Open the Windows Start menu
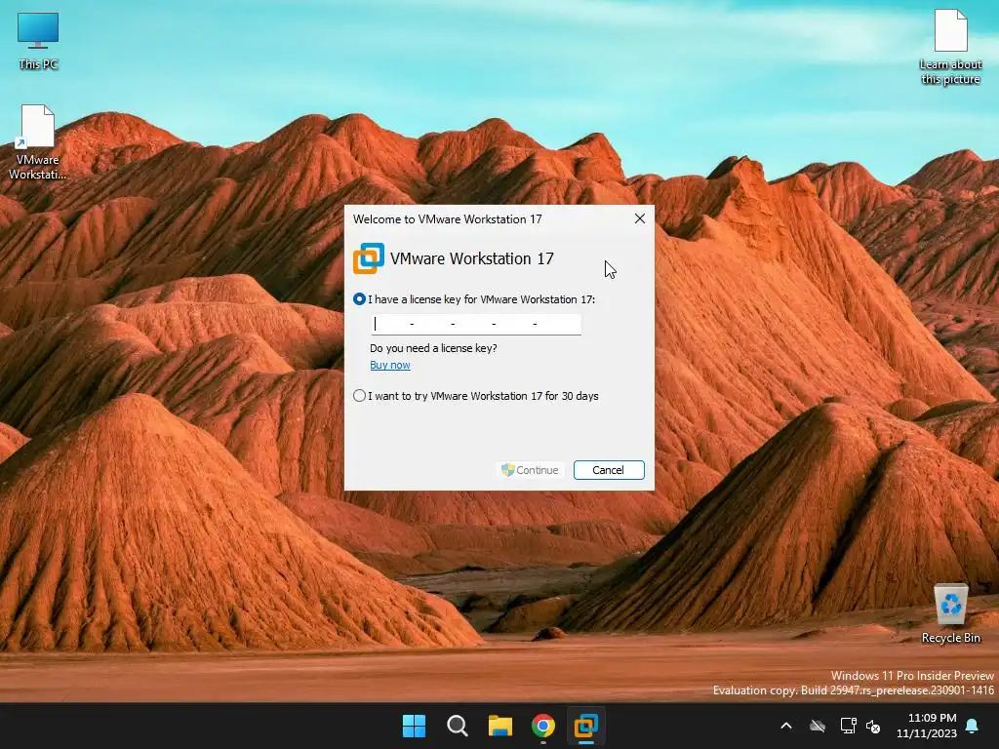Screen dimensions: 999x749 [x=414, y=726]
